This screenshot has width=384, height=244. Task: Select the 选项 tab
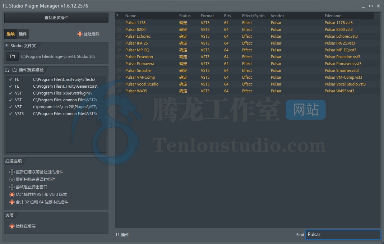[x=10, y=34]
